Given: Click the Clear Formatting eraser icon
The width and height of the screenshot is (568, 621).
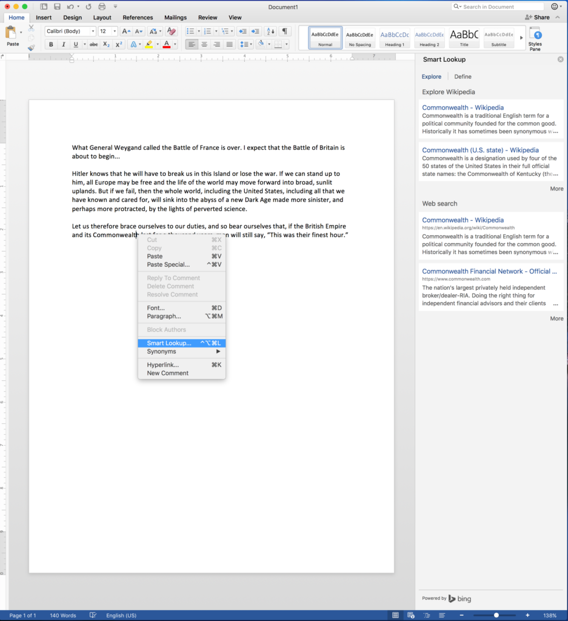Looking at the screenshot, I should tap(172, 32).
